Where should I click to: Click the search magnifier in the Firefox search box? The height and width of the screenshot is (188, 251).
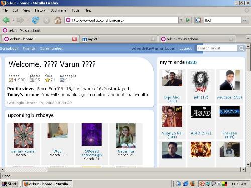click(x=245, y=20)
